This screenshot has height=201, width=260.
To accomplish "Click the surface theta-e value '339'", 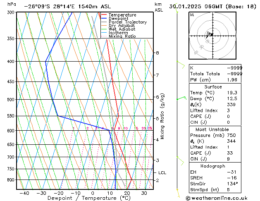I will (231, 105).
